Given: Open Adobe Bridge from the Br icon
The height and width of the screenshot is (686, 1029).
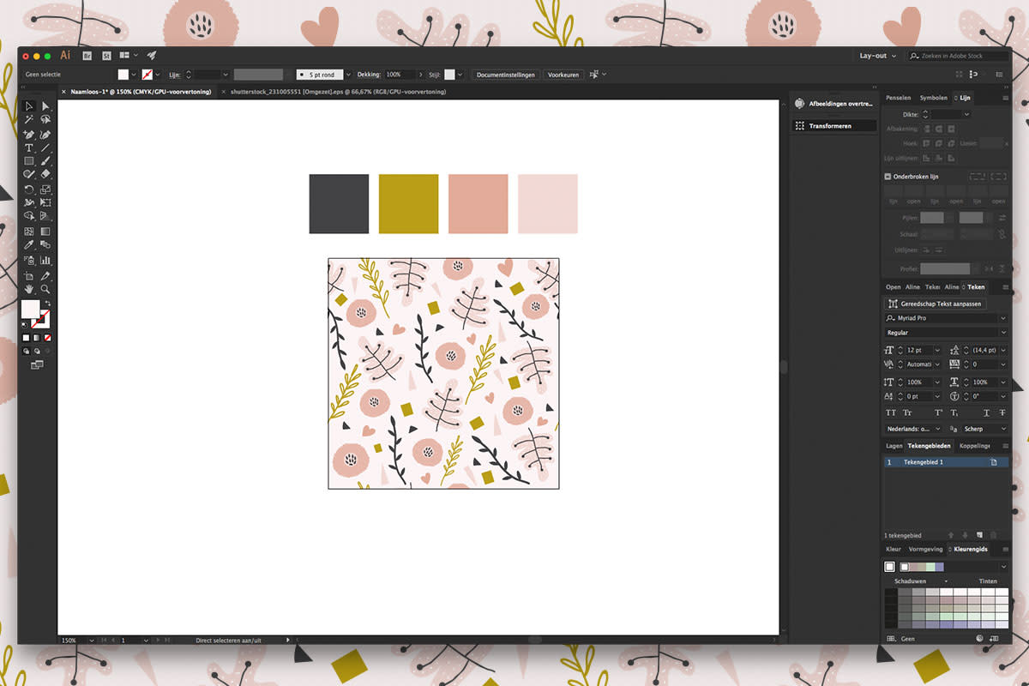Looking at the screenshot, I should coord(87,55).
